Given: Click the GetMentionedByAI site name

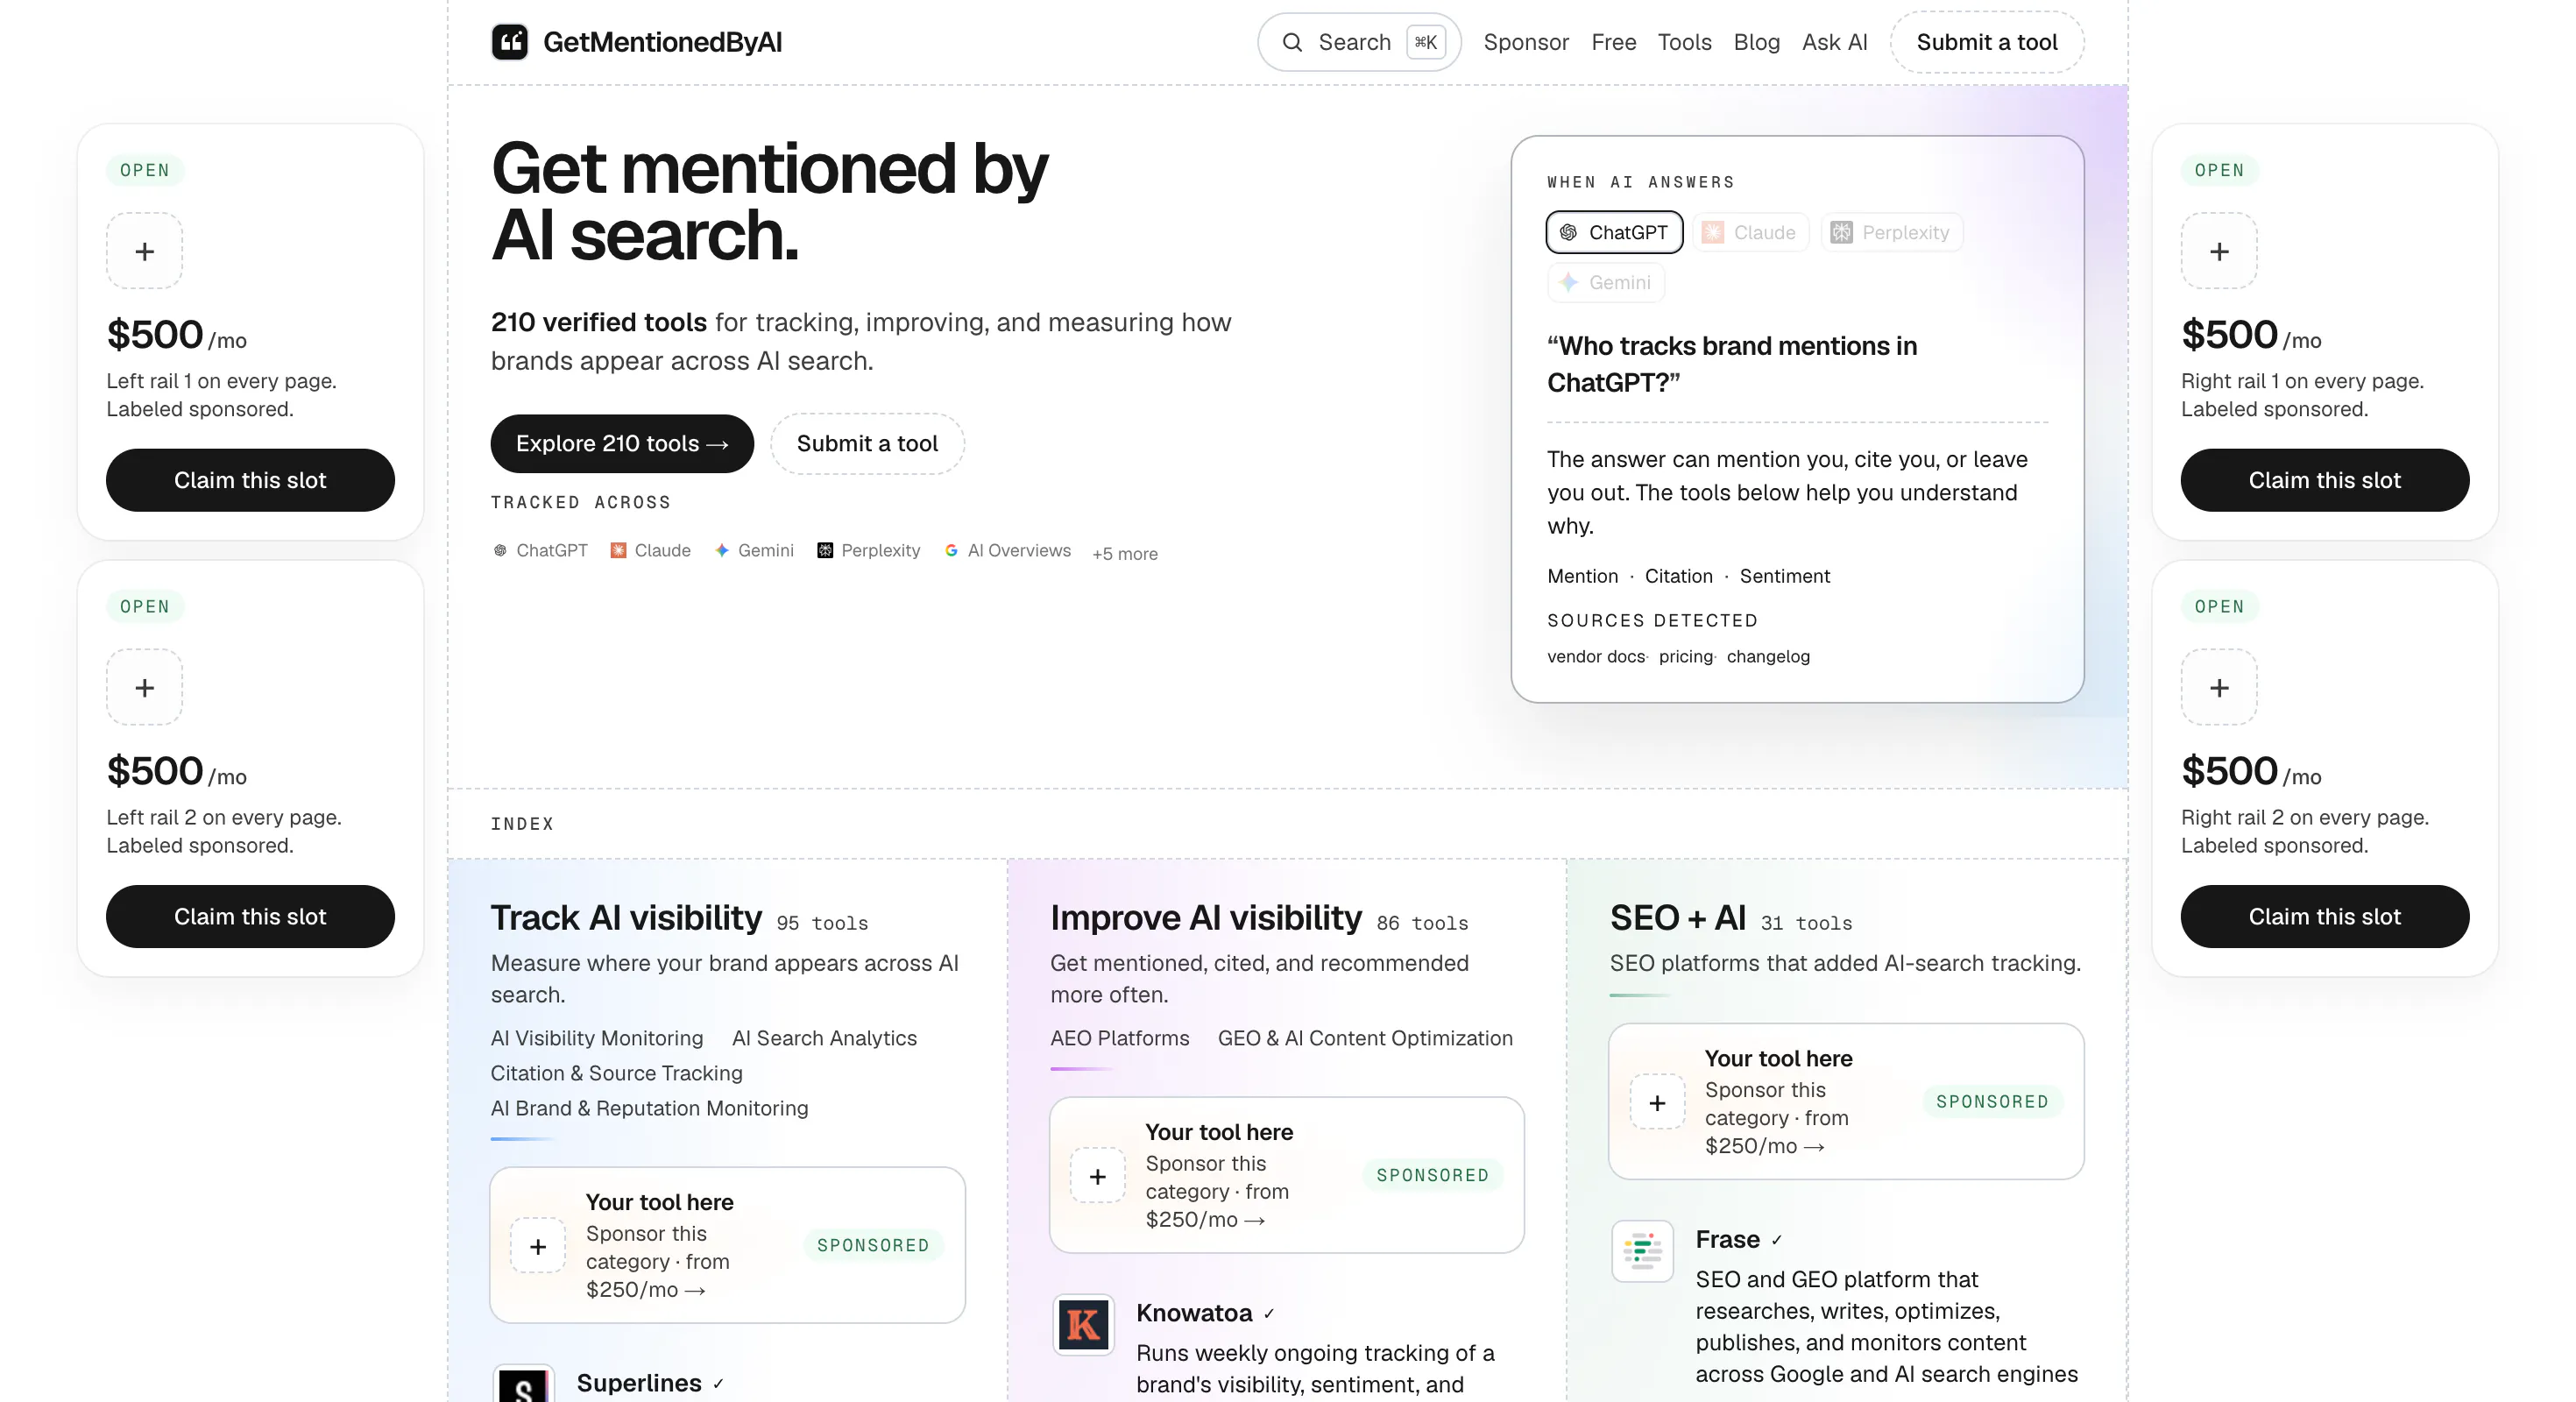Looking at the screenshot, I should click(x=662, y=42).
